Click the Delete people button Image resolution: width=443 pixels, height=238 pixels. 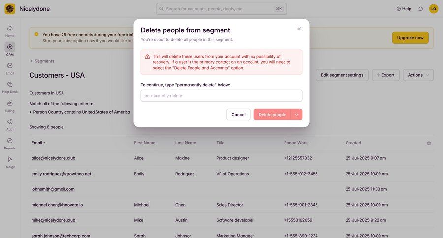click(x=272, y=115)
